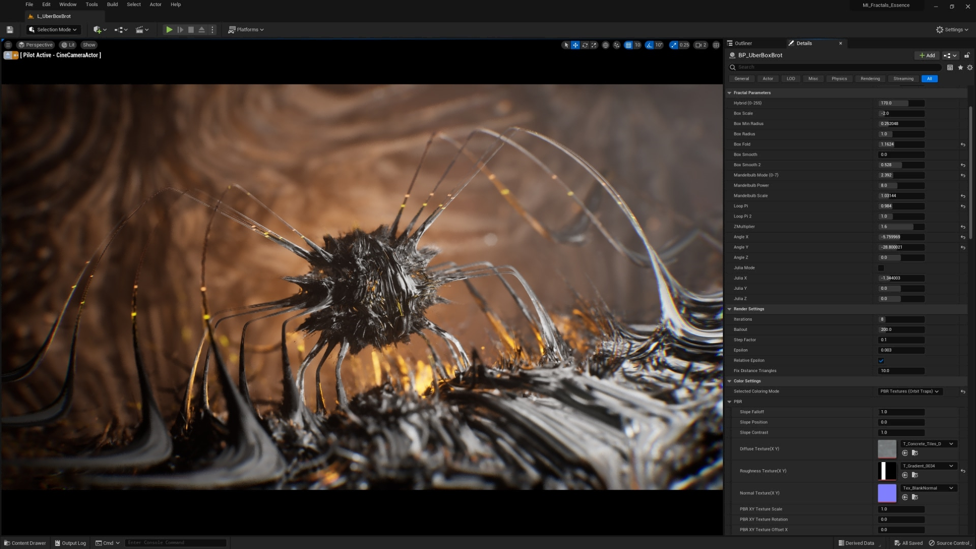Open Selected Coloring Mode dropdown
This screenshot has width=976, height=549.
coord(909,391)
